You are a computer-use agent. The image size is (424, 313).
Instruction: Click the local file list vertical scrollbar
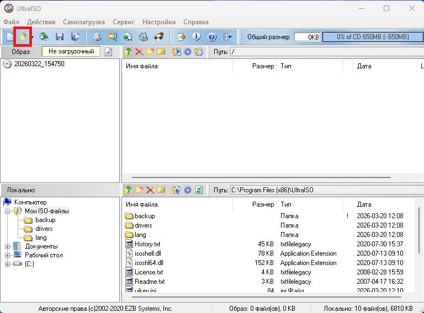[x=419, y=230]
